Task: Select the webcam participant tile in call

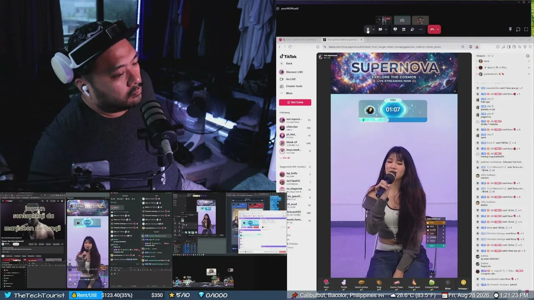Action: pos(421,20)
